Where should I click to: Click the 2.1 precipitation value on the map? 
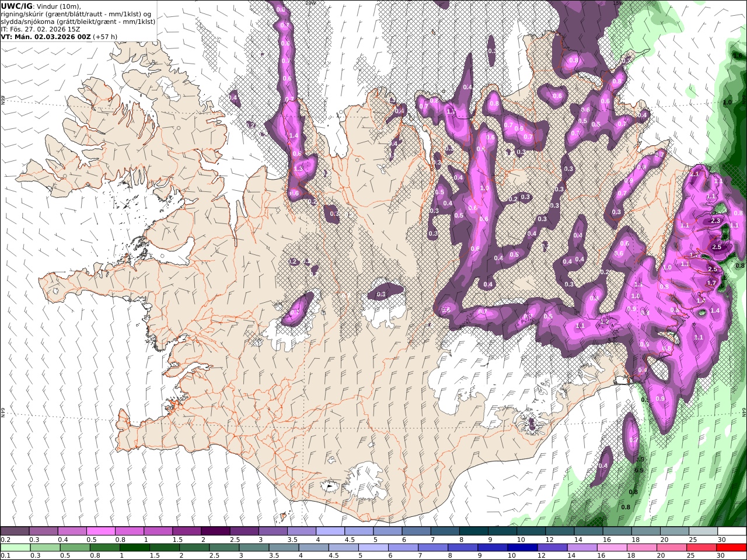(694, 174)
